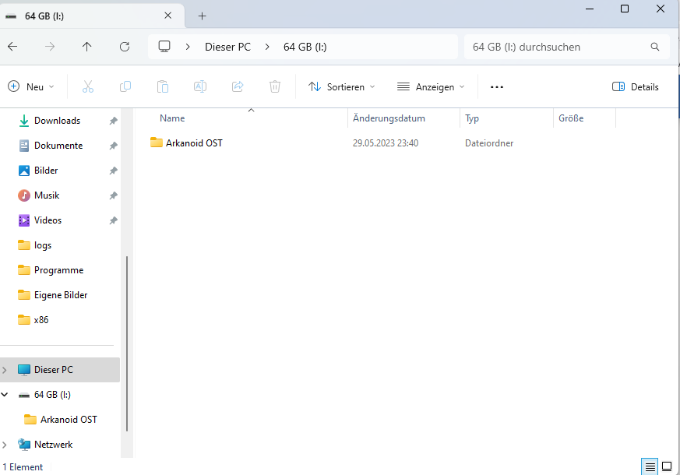Refresh the current folder view

[125, 47]
